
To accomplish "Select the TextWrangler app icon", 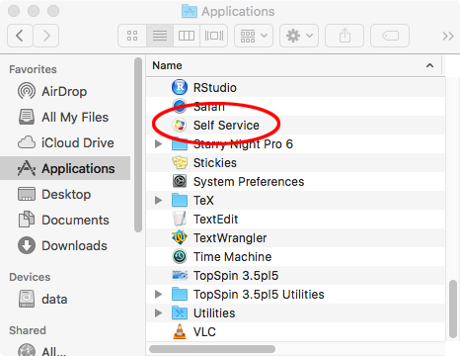I will [x=180, y=237].
